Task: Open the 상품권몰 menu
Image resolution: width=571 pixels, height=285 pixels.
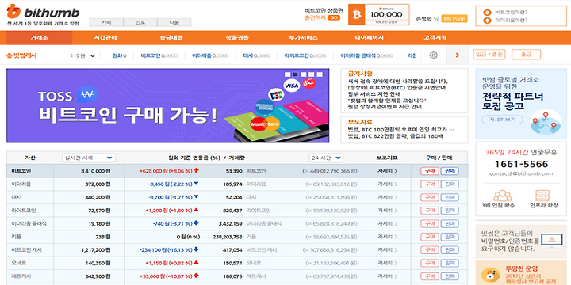Action: [x=237, y=38]
